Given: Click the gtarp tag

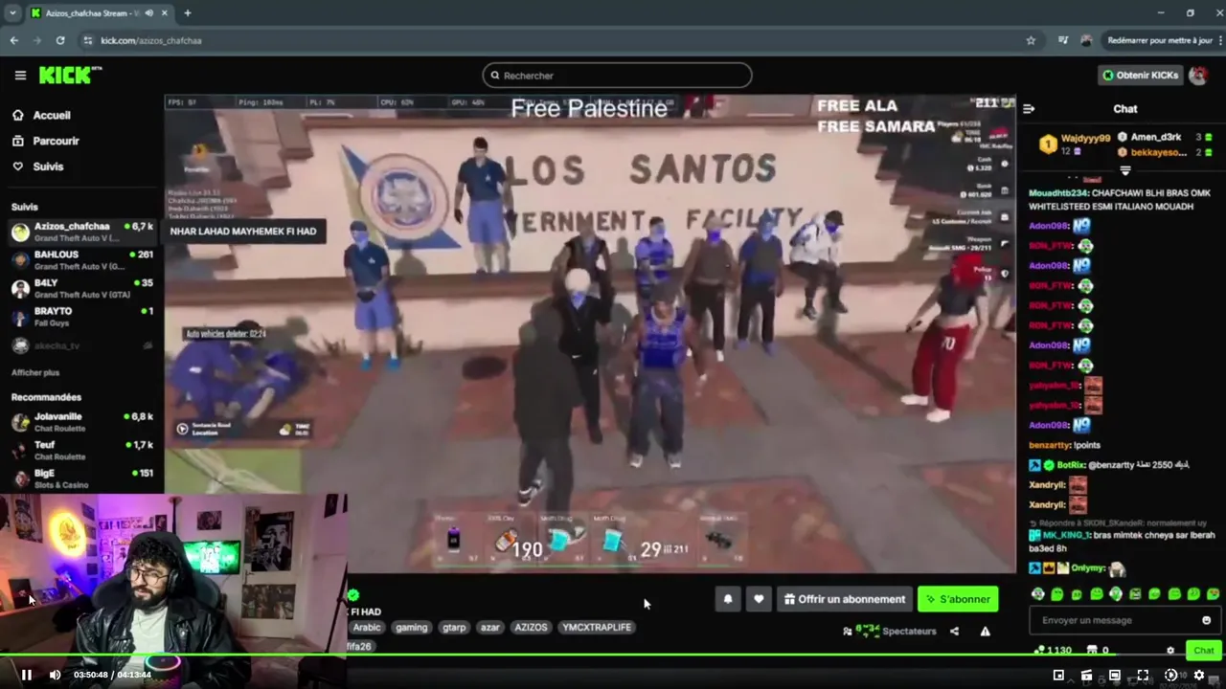Looking at the screenshot, I should [x=454, y=628].
